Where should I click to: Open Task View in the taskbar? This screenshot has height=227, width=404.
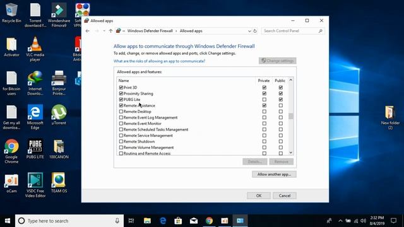131,221
